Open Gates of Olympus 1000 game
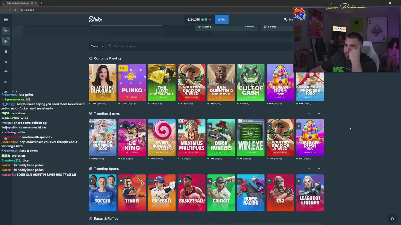This screenshot has height=225, width=401. [102, 137]
